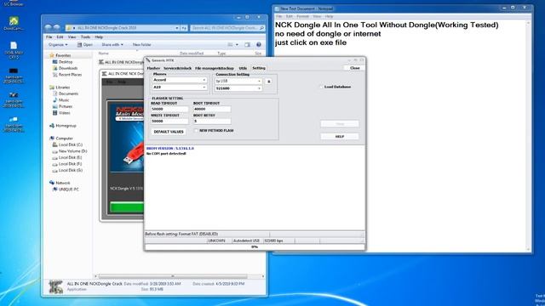
Task: Open the Pictures library
Action: [x=66, y=106]
